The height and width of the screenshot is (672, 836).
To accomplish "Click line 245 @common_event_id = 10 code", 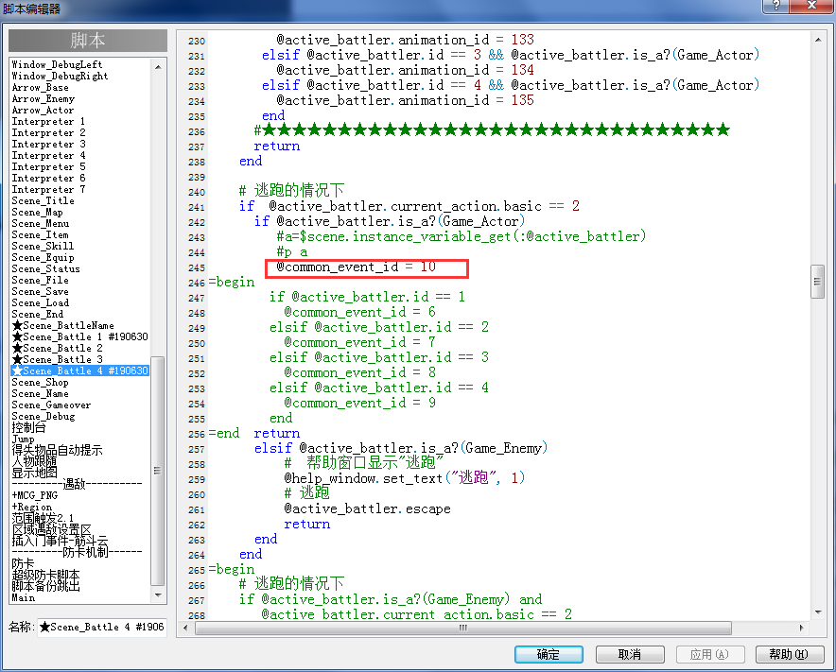I will [x=357, y=267].
